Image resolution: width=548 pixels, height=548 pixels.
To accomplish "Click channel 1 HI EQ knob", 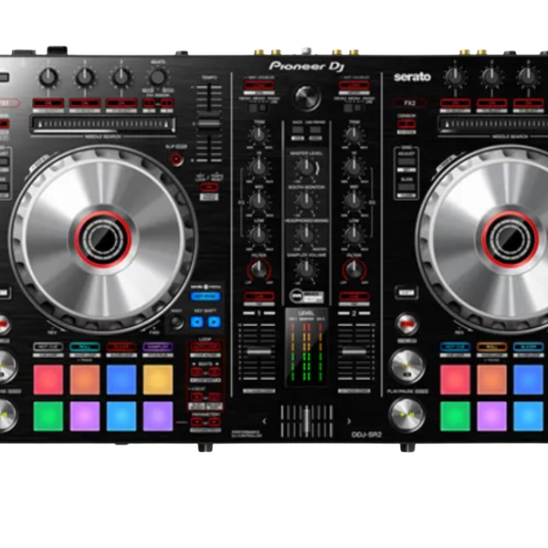I will [258, 167].
